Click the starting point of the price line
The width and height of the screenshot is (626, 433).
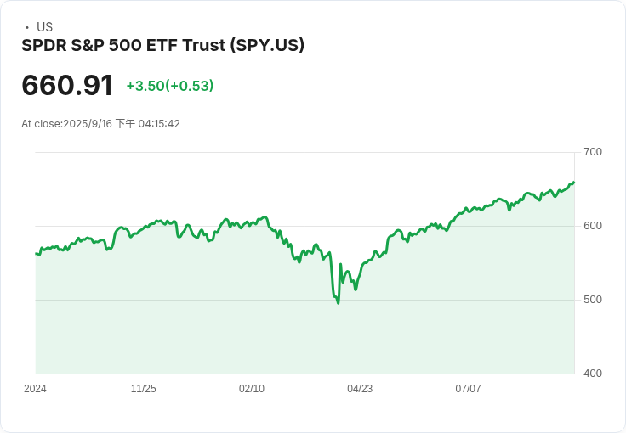click(x=36, y=253)
